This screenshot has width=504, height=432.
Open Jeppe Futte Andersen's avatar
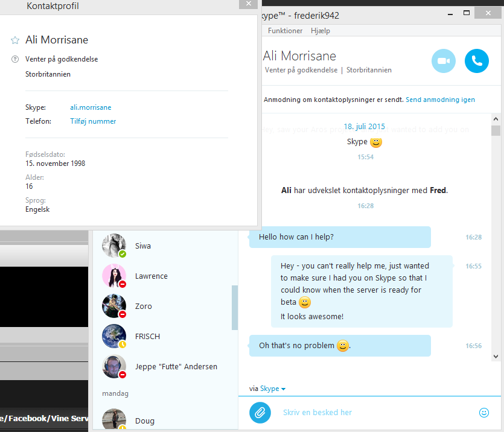[x=114, y=366]
